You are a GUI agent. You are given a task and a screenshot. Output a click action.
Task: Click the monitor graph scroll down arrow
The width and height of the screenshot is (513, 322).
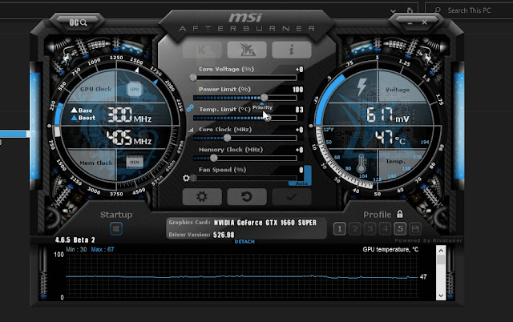441,296
